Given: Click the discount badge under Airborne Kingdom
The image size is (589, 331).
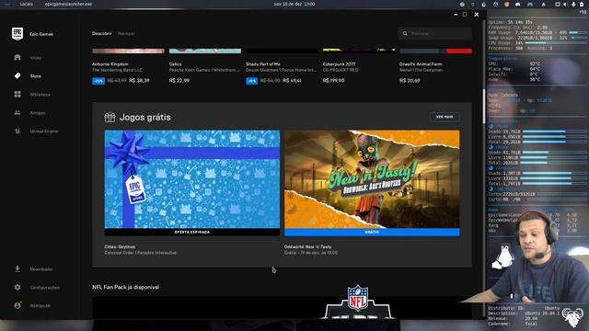Looking at the screenshot, I should [98, 81].
